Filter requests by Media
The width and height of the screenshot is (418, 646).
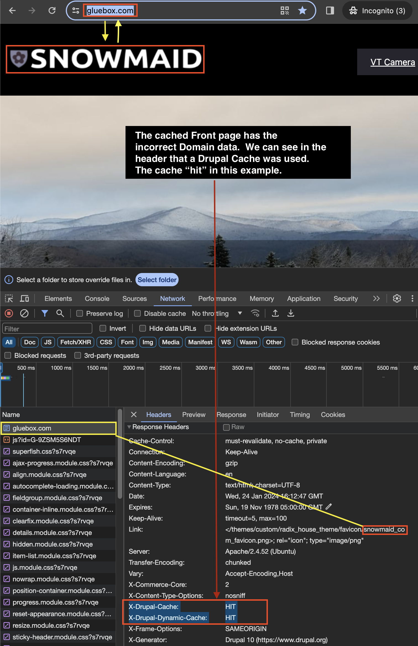(x=171, y=342)
